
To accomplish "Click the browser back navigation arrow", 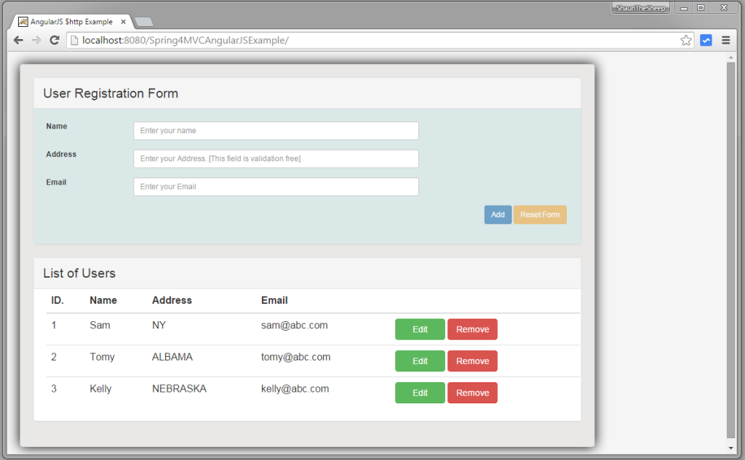I will 18,40.
